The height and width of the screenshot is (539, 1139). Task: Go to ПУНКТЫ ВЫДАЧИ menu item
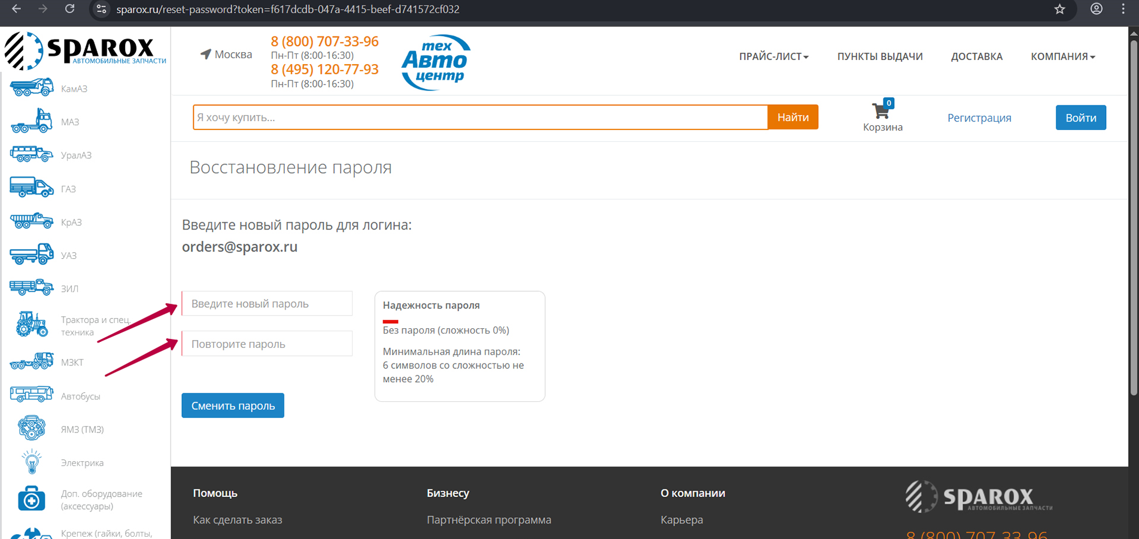(x=879, y=56)
